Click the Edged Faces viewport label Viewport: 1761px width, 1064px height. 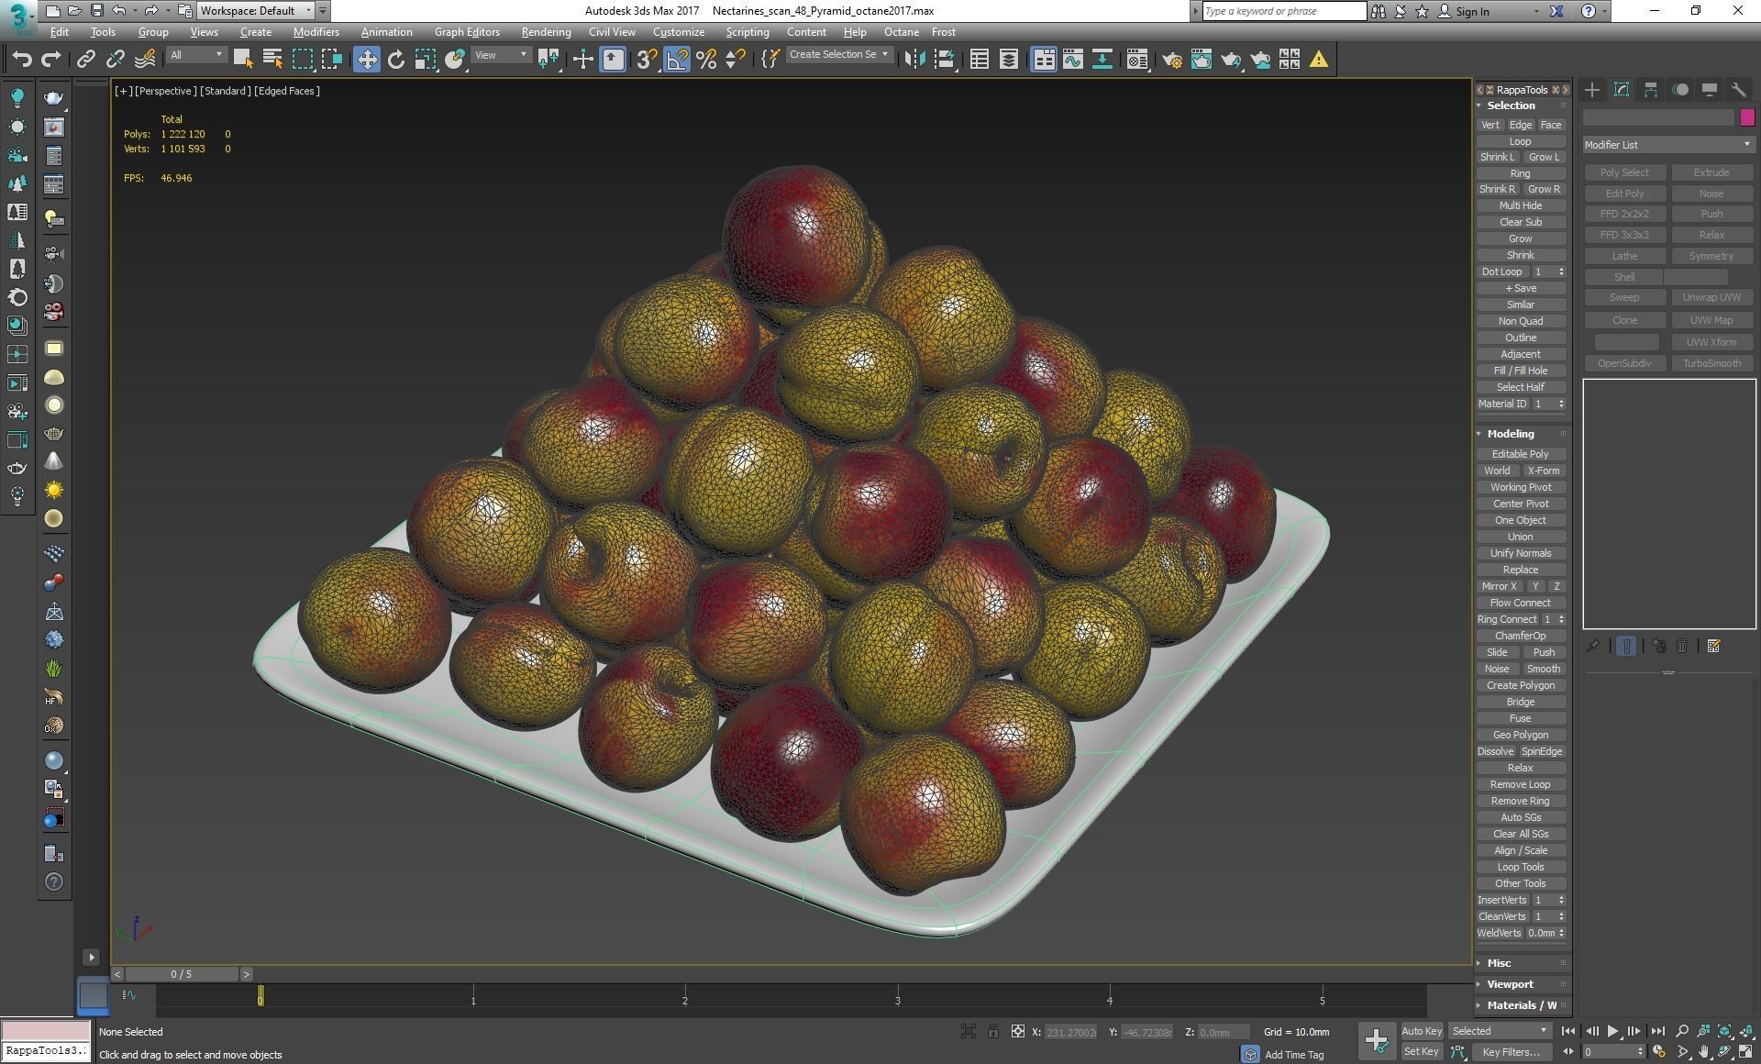click(x=287, y=91)
